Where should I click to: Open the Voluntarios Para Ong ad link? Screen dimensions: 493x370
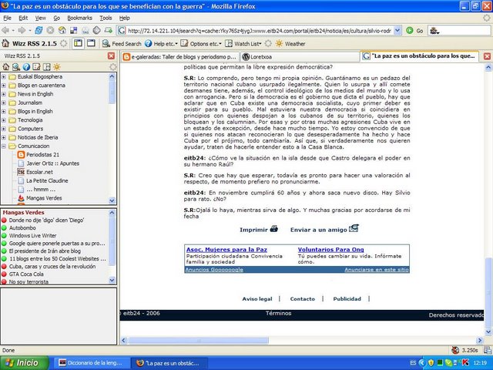330,250
